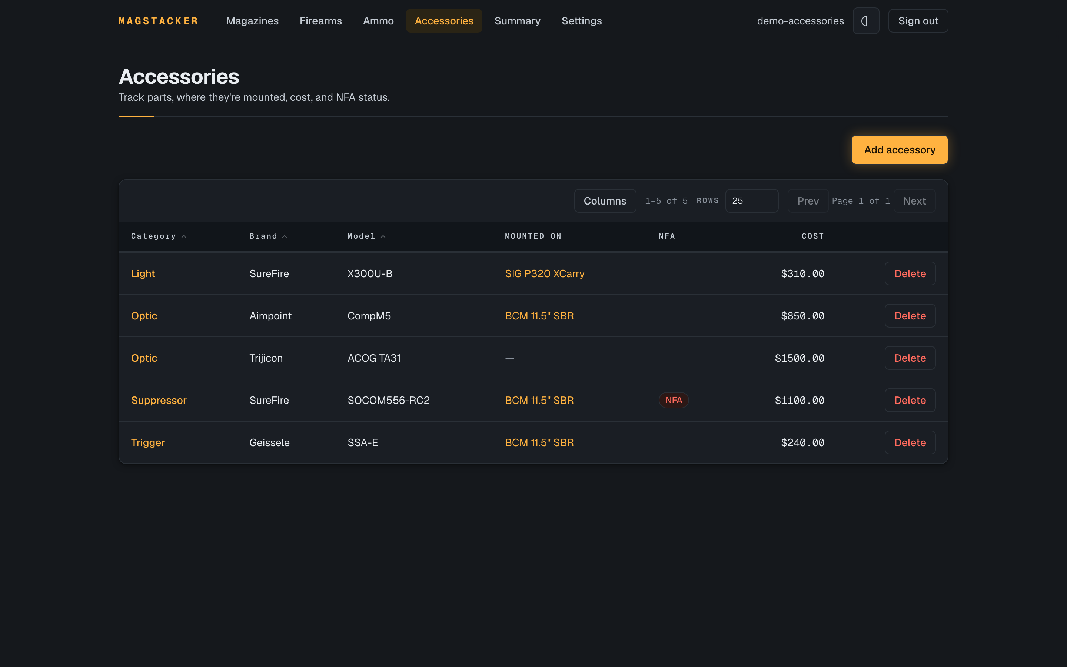
Task: Open the Columns chooser
Action: tap(605, 201)
